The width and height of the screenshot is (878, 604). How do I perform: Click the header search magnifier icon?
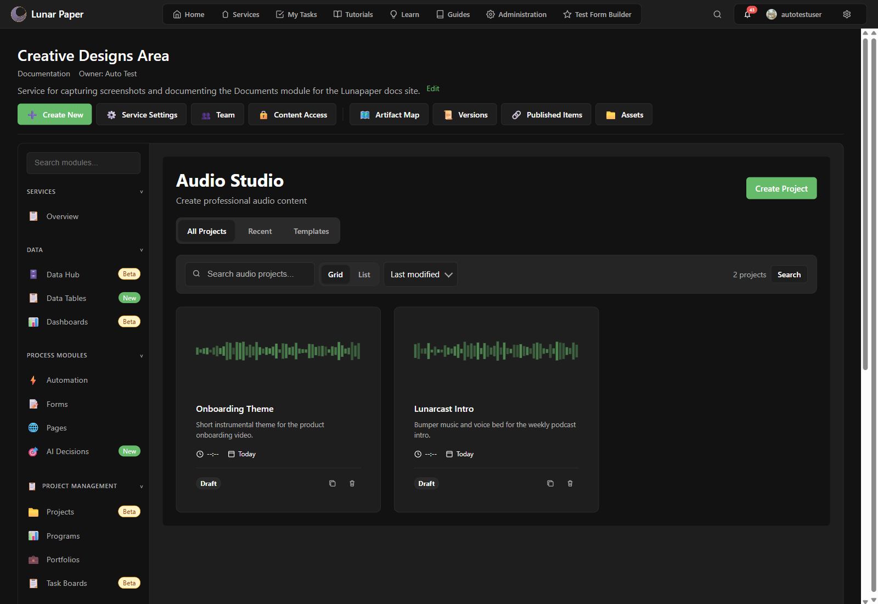(717, 14)
